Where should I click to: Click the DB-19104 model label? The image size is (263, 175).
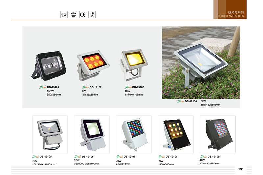tap(191, 101)
